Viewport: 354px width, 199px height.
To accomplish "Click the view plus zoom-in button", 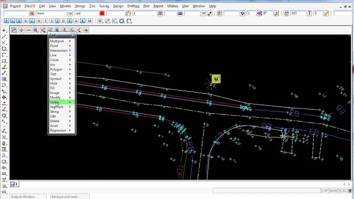I will point(21,30).
